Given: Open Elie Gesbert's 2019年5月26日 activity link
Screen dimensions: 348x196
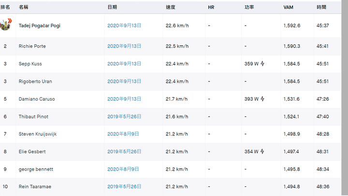Looking at the screenshot, I should pos(124,152).
